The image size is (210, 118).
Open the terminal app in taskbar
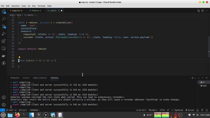(x=24, y=115)
